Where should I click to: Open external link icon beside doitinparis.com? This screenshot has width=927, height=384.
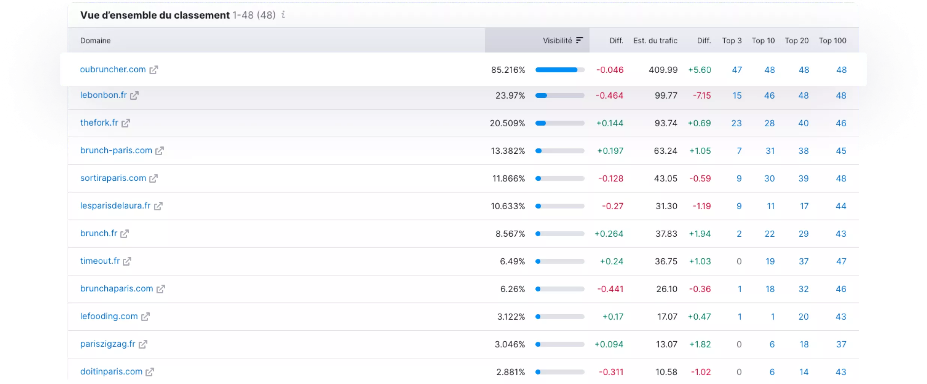tap(150, 372)
